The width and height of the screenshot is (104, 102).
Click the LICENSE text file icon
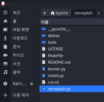(x=44, y=49)
